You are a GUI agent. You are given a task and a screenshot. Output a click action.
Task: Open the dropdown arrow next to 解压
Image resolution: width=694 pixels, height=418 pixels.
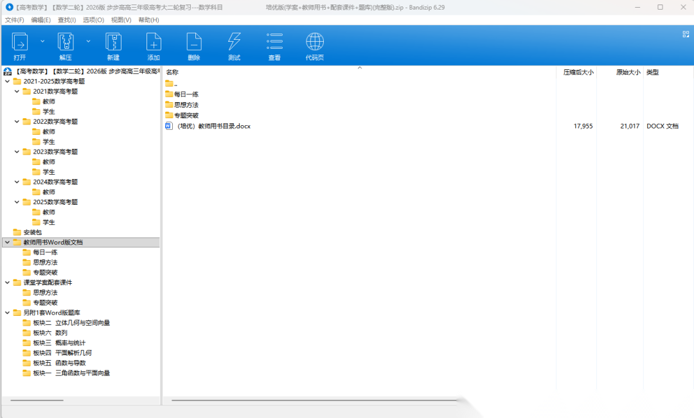[88, 40]
